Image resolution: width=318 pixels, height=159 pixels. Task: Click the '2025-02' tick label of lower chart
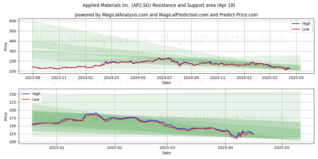tap(115, 148)
